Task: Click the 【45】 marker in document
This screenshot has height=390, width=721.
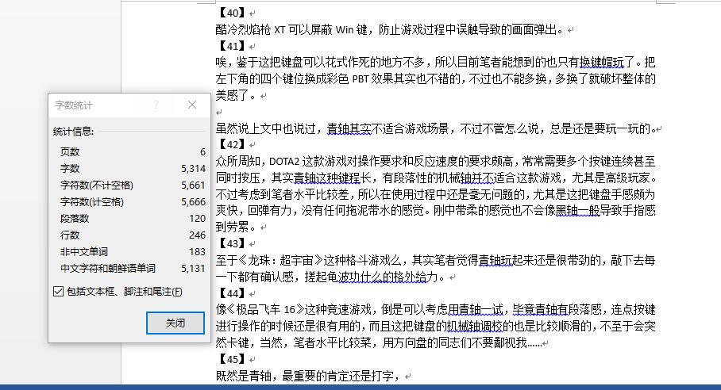Action: (x=232, y=359)
